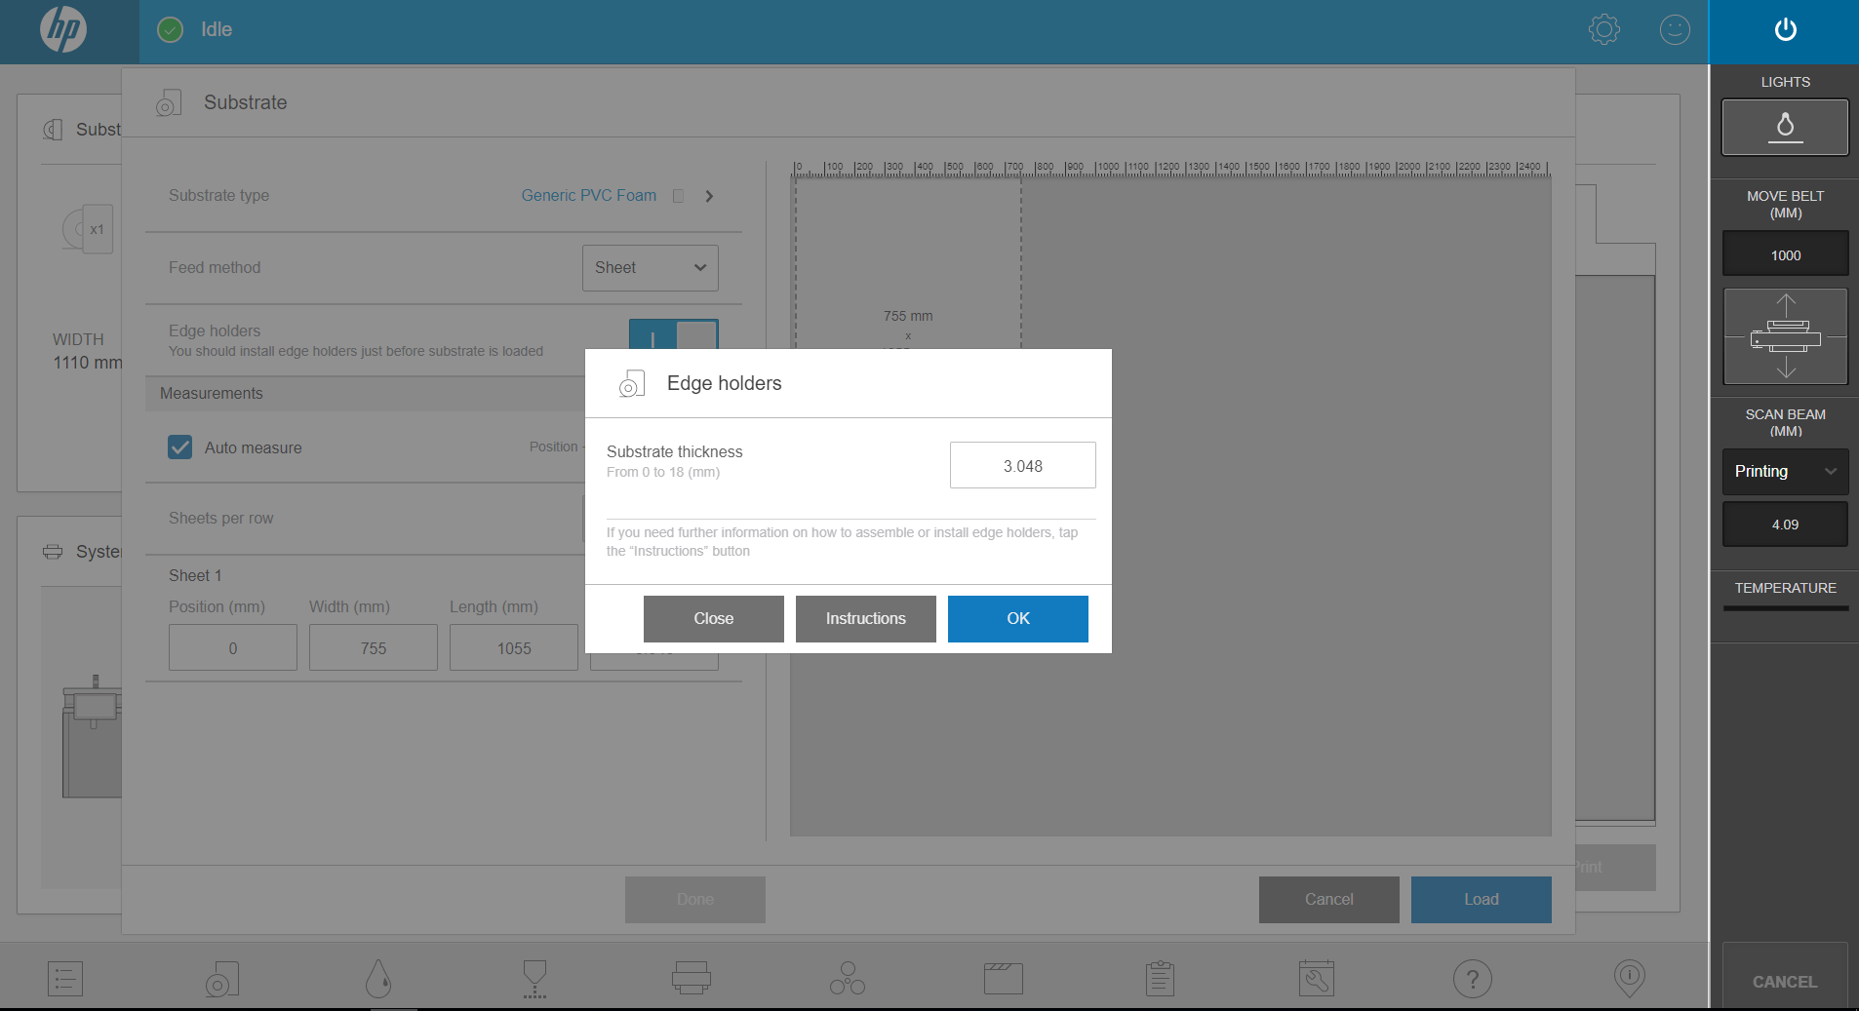Click the smiley face user icon
This screenshot has width=1859, height=1011.
1675,29
